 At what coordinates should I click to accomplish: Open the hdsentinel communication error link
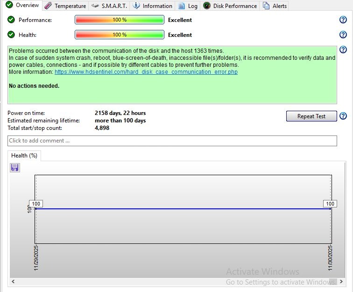146,72
